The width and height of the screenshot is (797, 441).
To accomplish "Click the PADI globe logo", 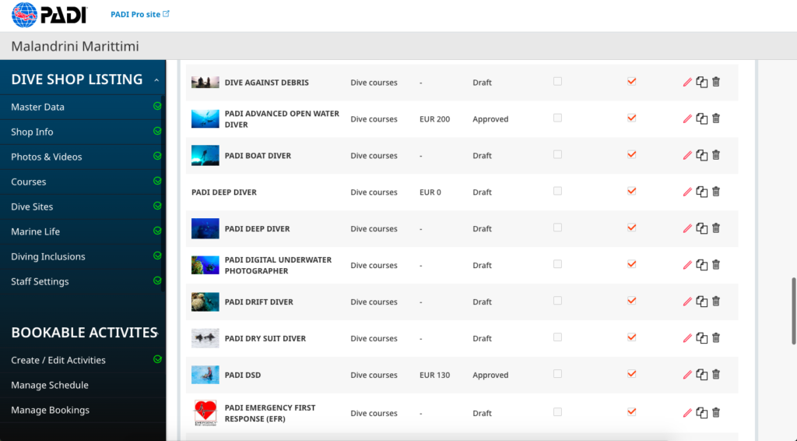I will point(25,14).
